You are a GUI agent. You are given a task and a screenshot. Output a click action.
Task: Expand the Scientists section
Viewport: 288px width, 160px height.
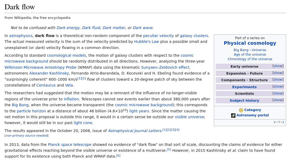(x=278, y=93)
